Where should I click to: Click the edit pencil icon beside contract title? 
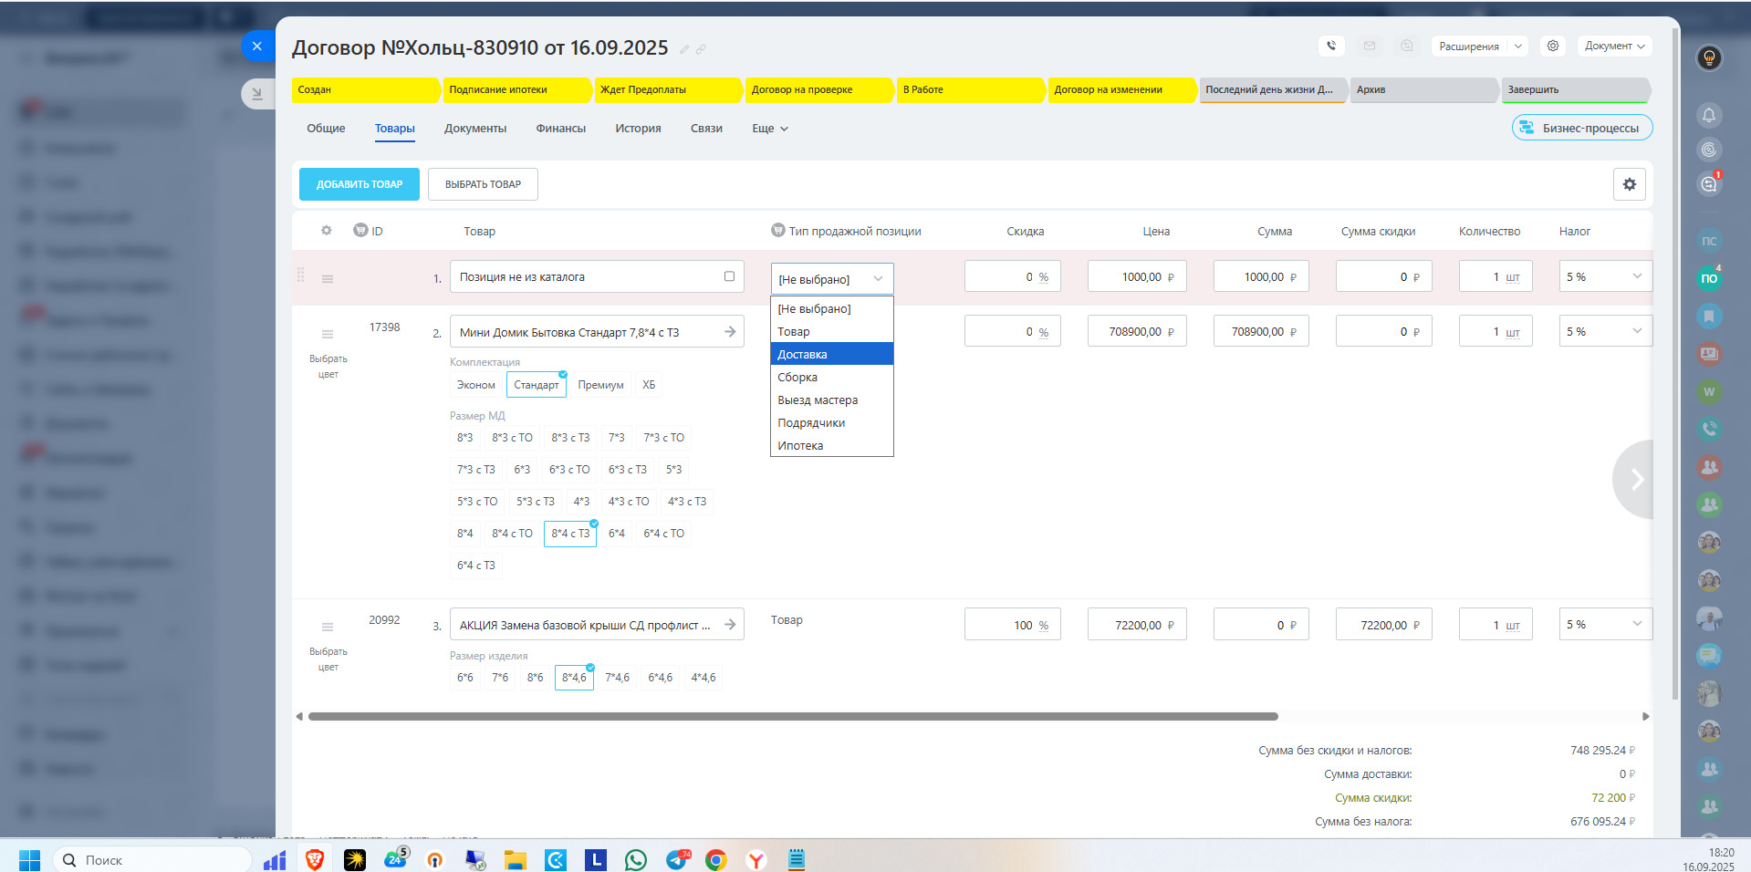[x=684, y=49]
